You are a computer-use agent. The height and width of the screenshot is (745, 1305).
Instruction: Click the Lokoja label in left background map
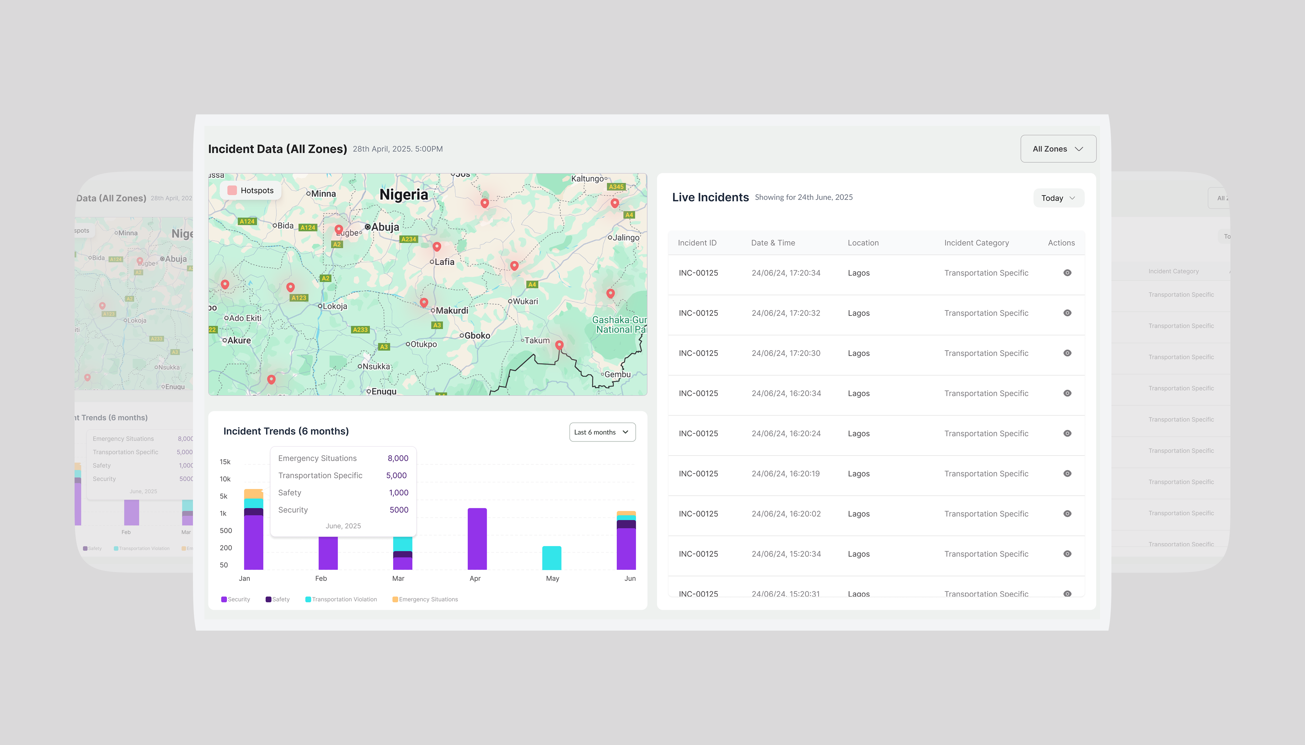pos(137,321)
